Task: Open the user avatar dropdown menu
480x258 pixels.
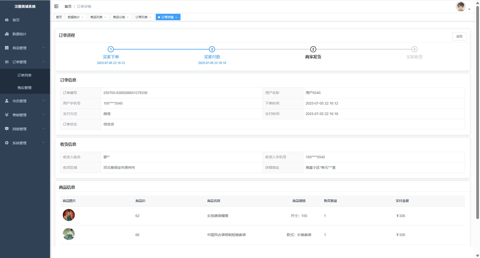Action: (462, 7)
